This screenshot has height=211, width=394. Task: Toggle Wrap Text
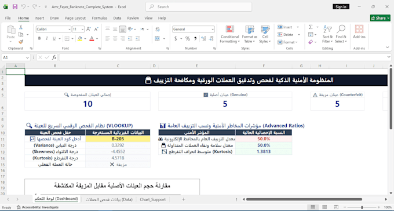tap(158, 29)
